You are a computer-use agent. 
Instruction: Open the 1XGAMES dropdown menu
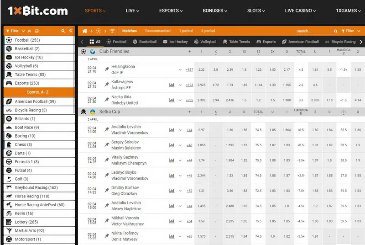click(x=348, y=11)
